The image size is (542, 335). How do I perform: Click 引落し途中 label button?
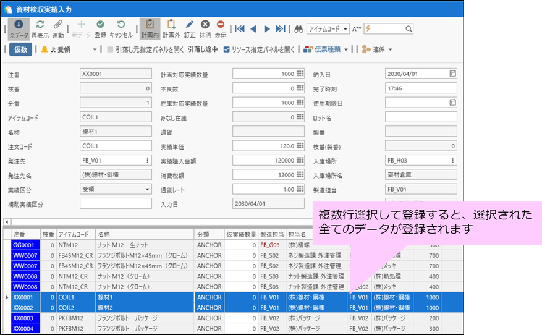(x=203, y=49)
